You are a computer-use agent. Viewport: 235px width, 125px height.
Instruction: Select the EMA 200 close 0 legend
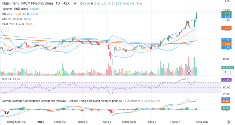13,24
